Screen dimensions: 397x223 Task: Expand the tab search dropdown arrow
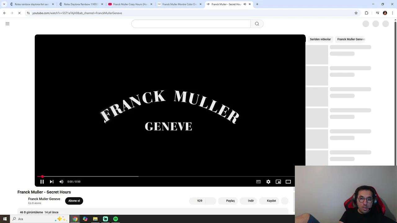point(4,4)
